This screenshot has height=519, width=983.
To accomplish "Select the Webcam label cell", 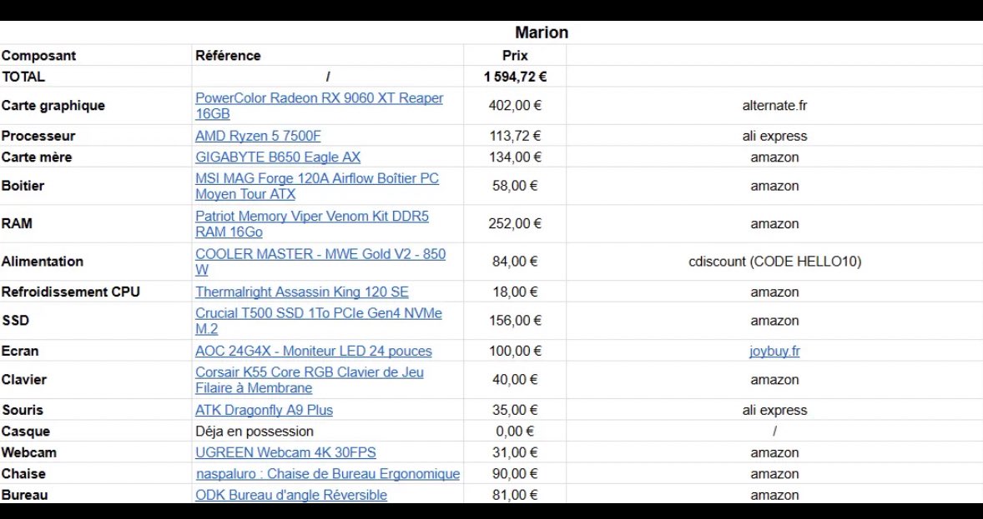I will [95, 452].
